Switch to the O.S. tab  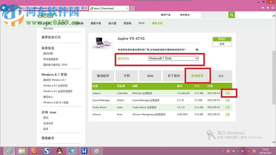click(x=221, y=76)
